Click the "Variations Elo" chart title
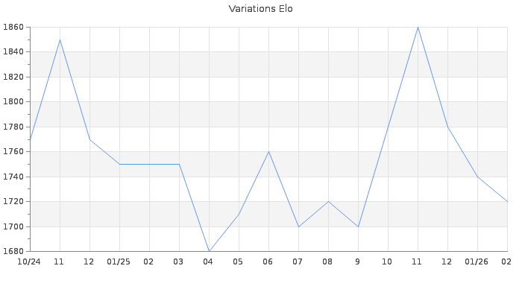 [x=260, y=9]
